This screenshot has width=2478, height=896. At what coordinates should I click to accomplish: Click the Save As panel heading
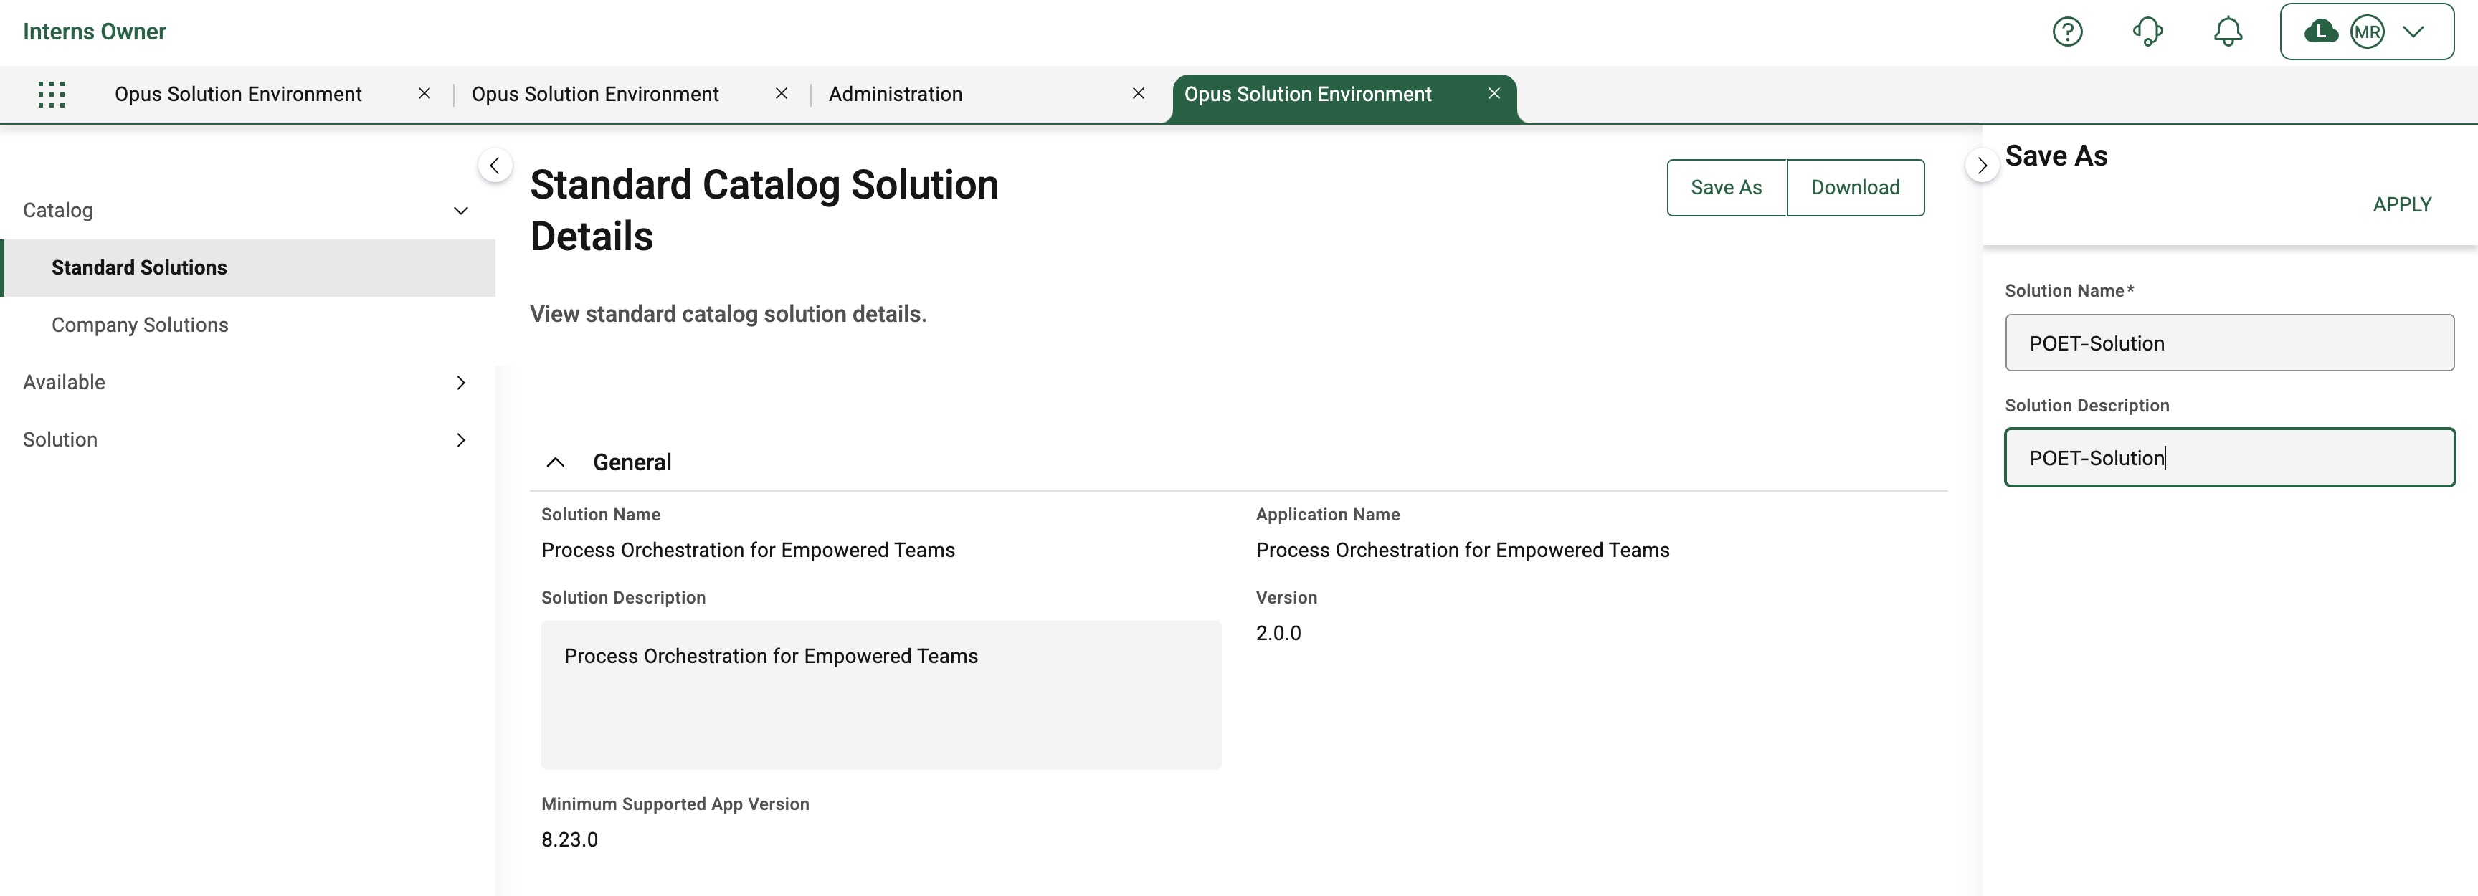point(2056,156)
